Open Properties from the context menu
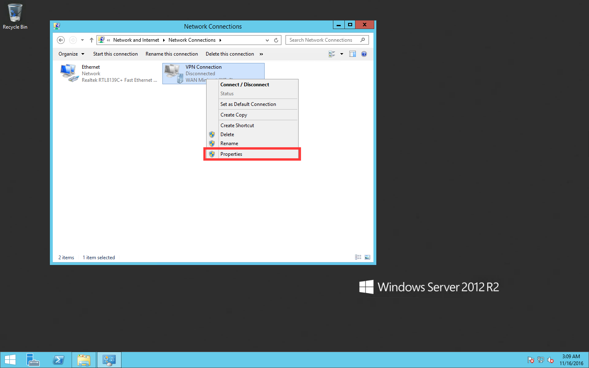 pos(252,154)
